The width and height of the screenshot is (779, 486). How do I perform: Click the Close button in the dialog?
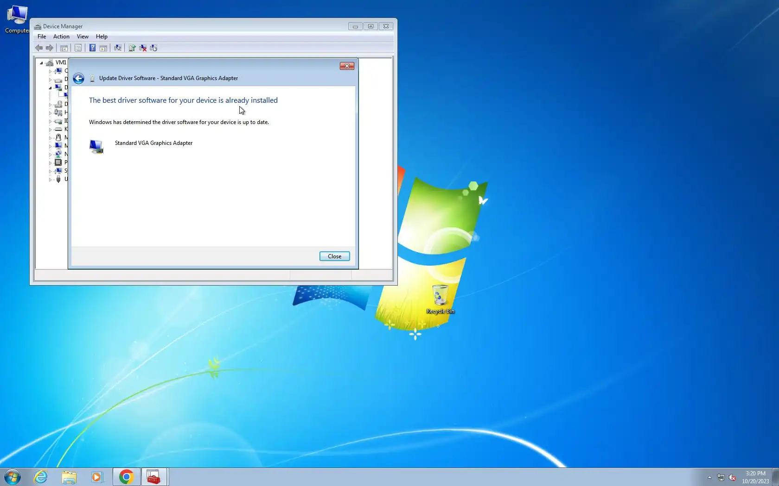click(x=334, y=256)
